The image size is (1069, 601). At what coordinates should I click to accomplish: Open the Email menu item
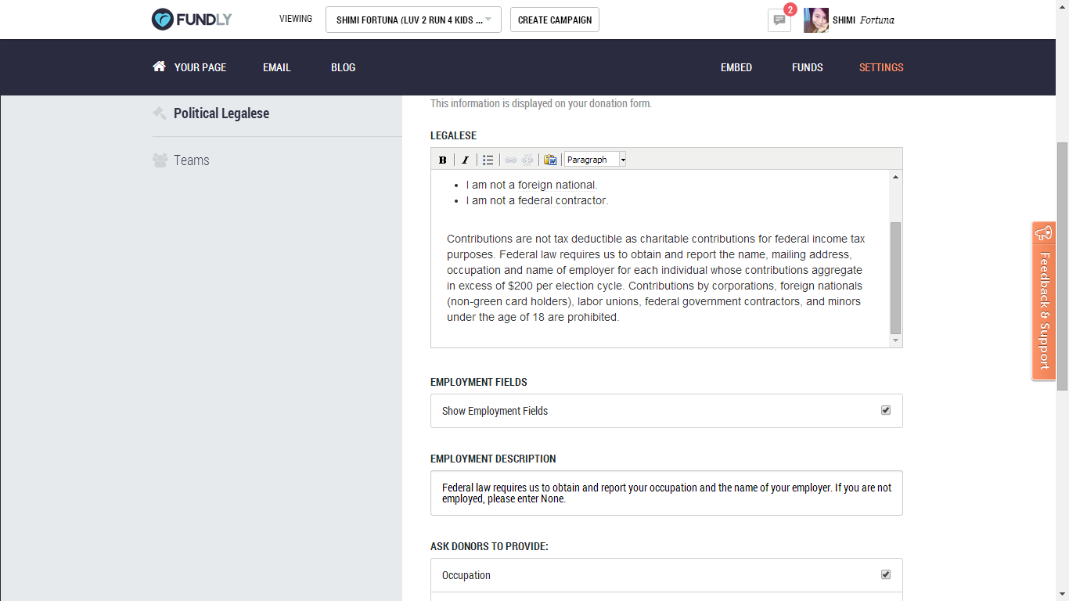(277, 67)
